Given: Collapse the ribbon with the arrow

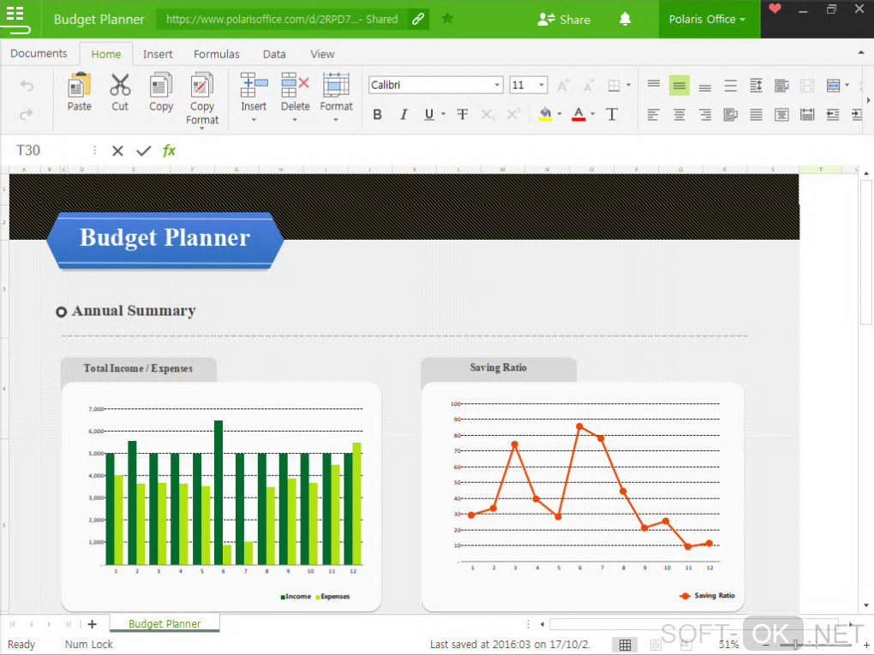Looking at the screenshot, I should click(x=860, y=52).
